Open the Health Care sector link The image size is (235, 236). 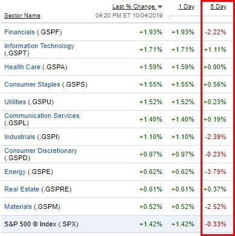tap(22, 67)
